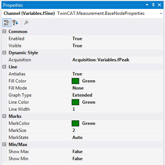Select the Acquisition Variables.fPeak value

(x=101, y=60)
